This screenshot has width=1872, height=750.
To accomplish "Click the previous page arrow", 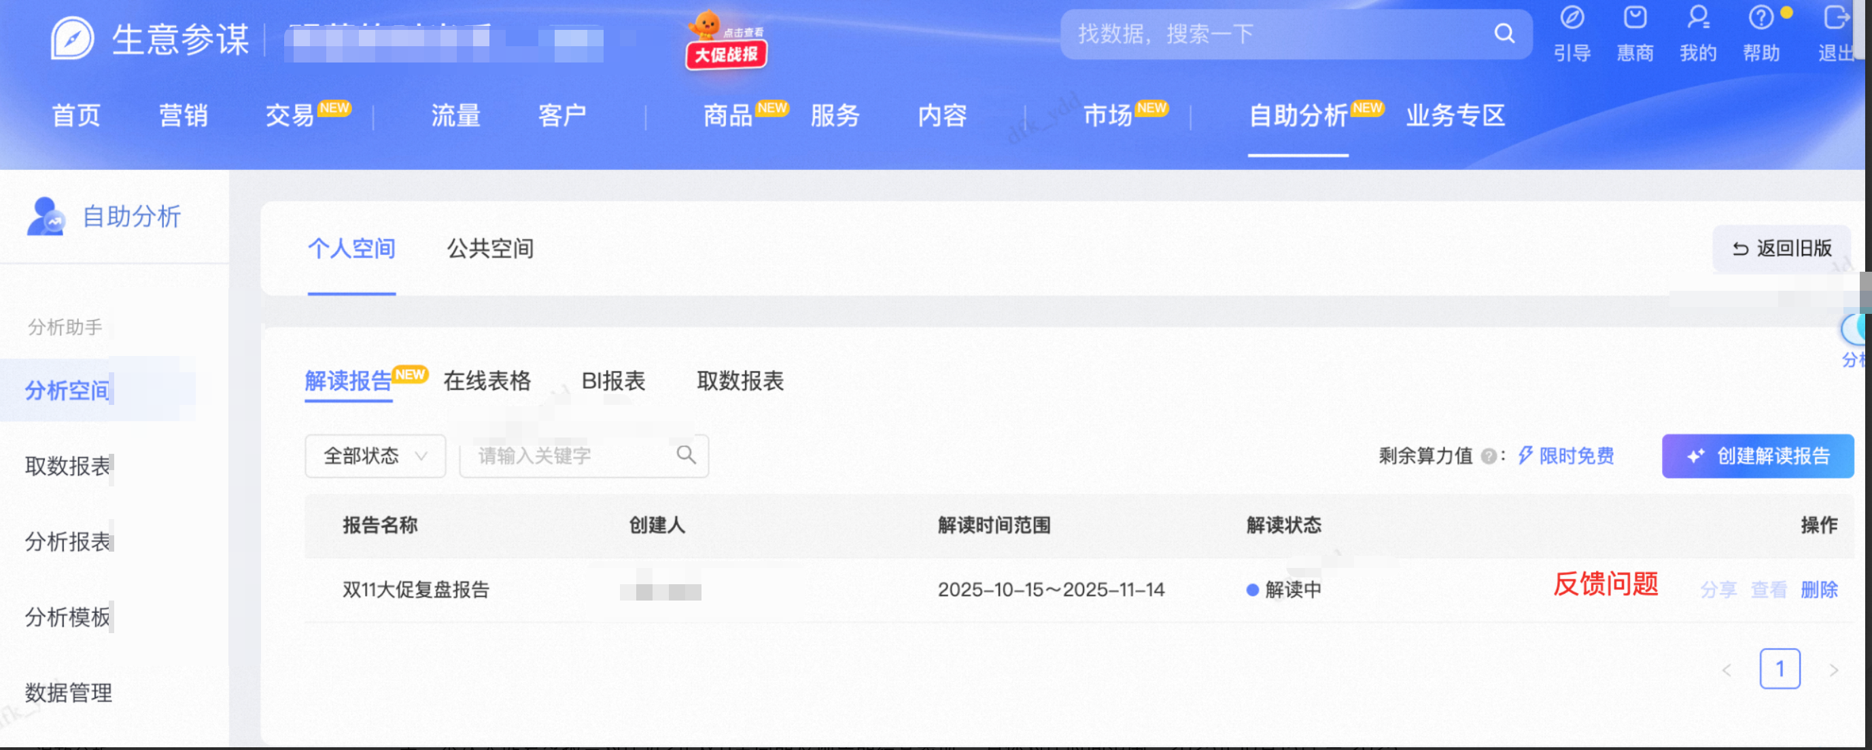I will (x=1727, y=669).
